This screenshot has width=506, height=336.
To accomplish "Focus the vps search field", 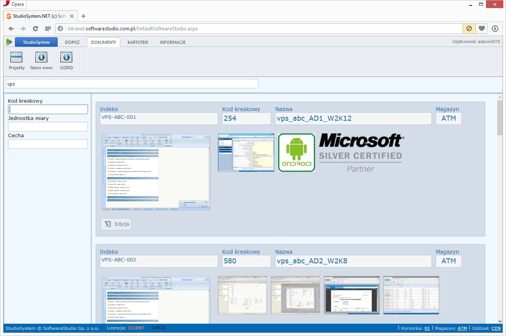I will (x=132, y=84).
